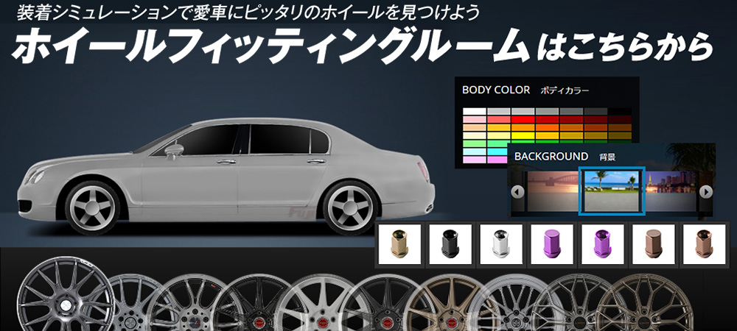Click the BODY COLOR heading
This screenshot has width=737, height=331.
496,90
